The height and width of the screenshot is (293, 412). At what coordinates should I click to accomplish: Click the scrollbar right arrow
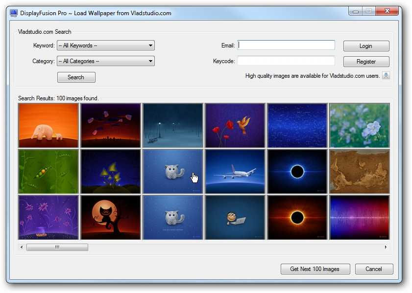coord(386,247)
